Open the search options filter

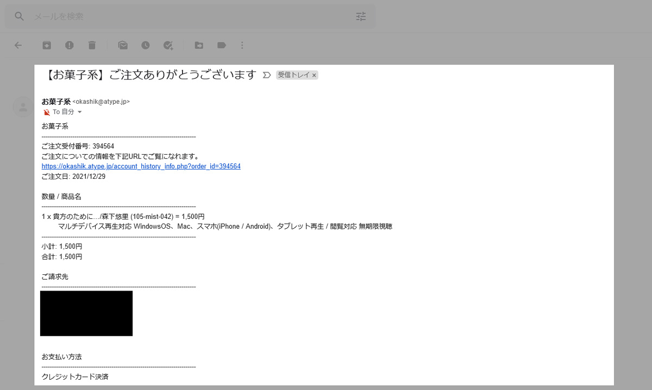coord(361,16)
